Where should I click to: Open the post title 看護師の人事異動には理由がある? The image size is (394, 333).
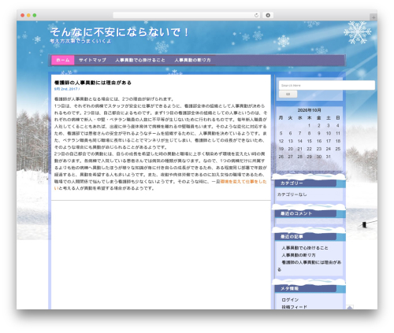[93, 83]
